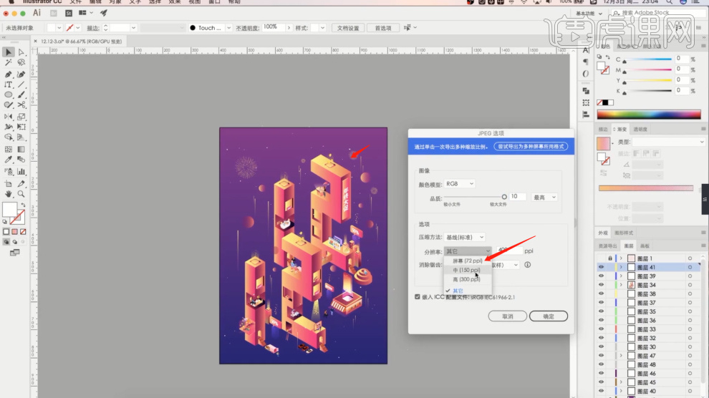Screen dimensions: 709x398
Task: Select the Gradient tool
Action: [21, 149]
